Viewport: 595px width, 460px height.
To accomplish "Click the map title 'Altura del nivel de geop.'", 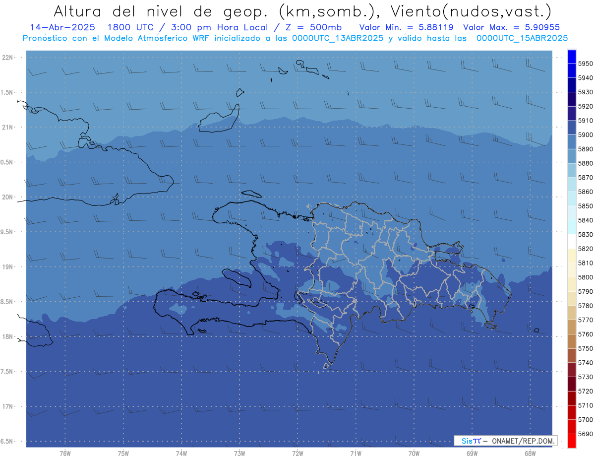I will pos(161,11).
